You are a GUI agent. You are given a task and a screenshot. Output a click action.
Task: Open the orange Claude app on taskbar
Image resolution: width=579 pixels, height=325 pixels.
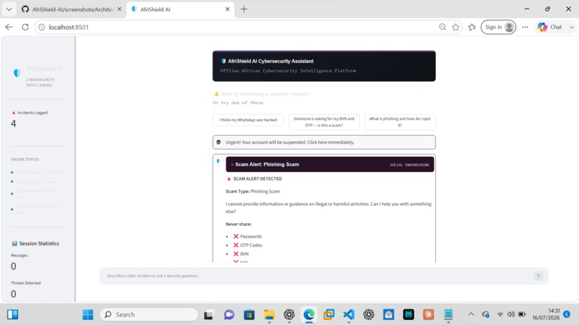pyautogui.click(x=428, y=314)
